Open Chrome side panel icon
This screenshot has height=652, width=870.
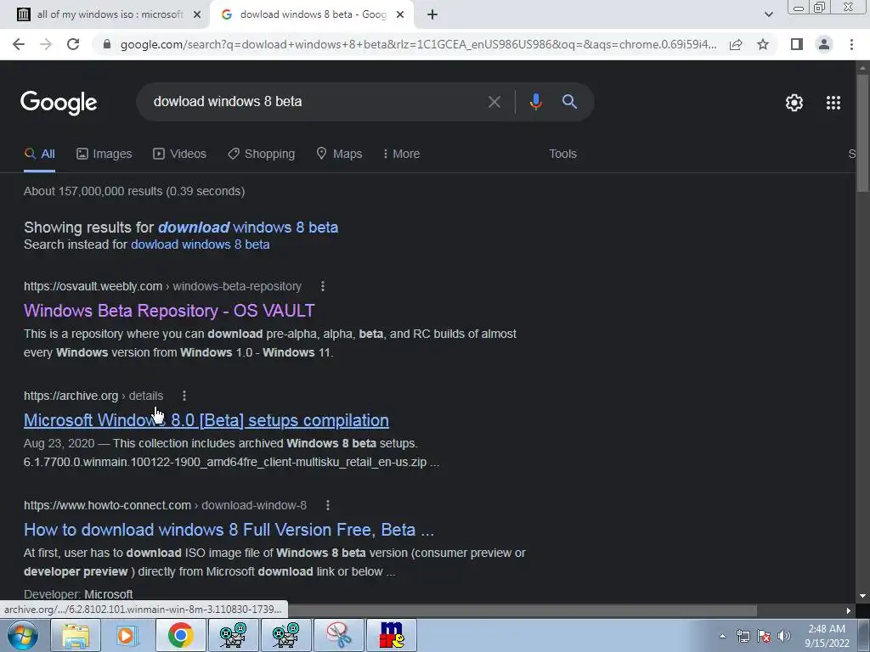click(797, 44)
